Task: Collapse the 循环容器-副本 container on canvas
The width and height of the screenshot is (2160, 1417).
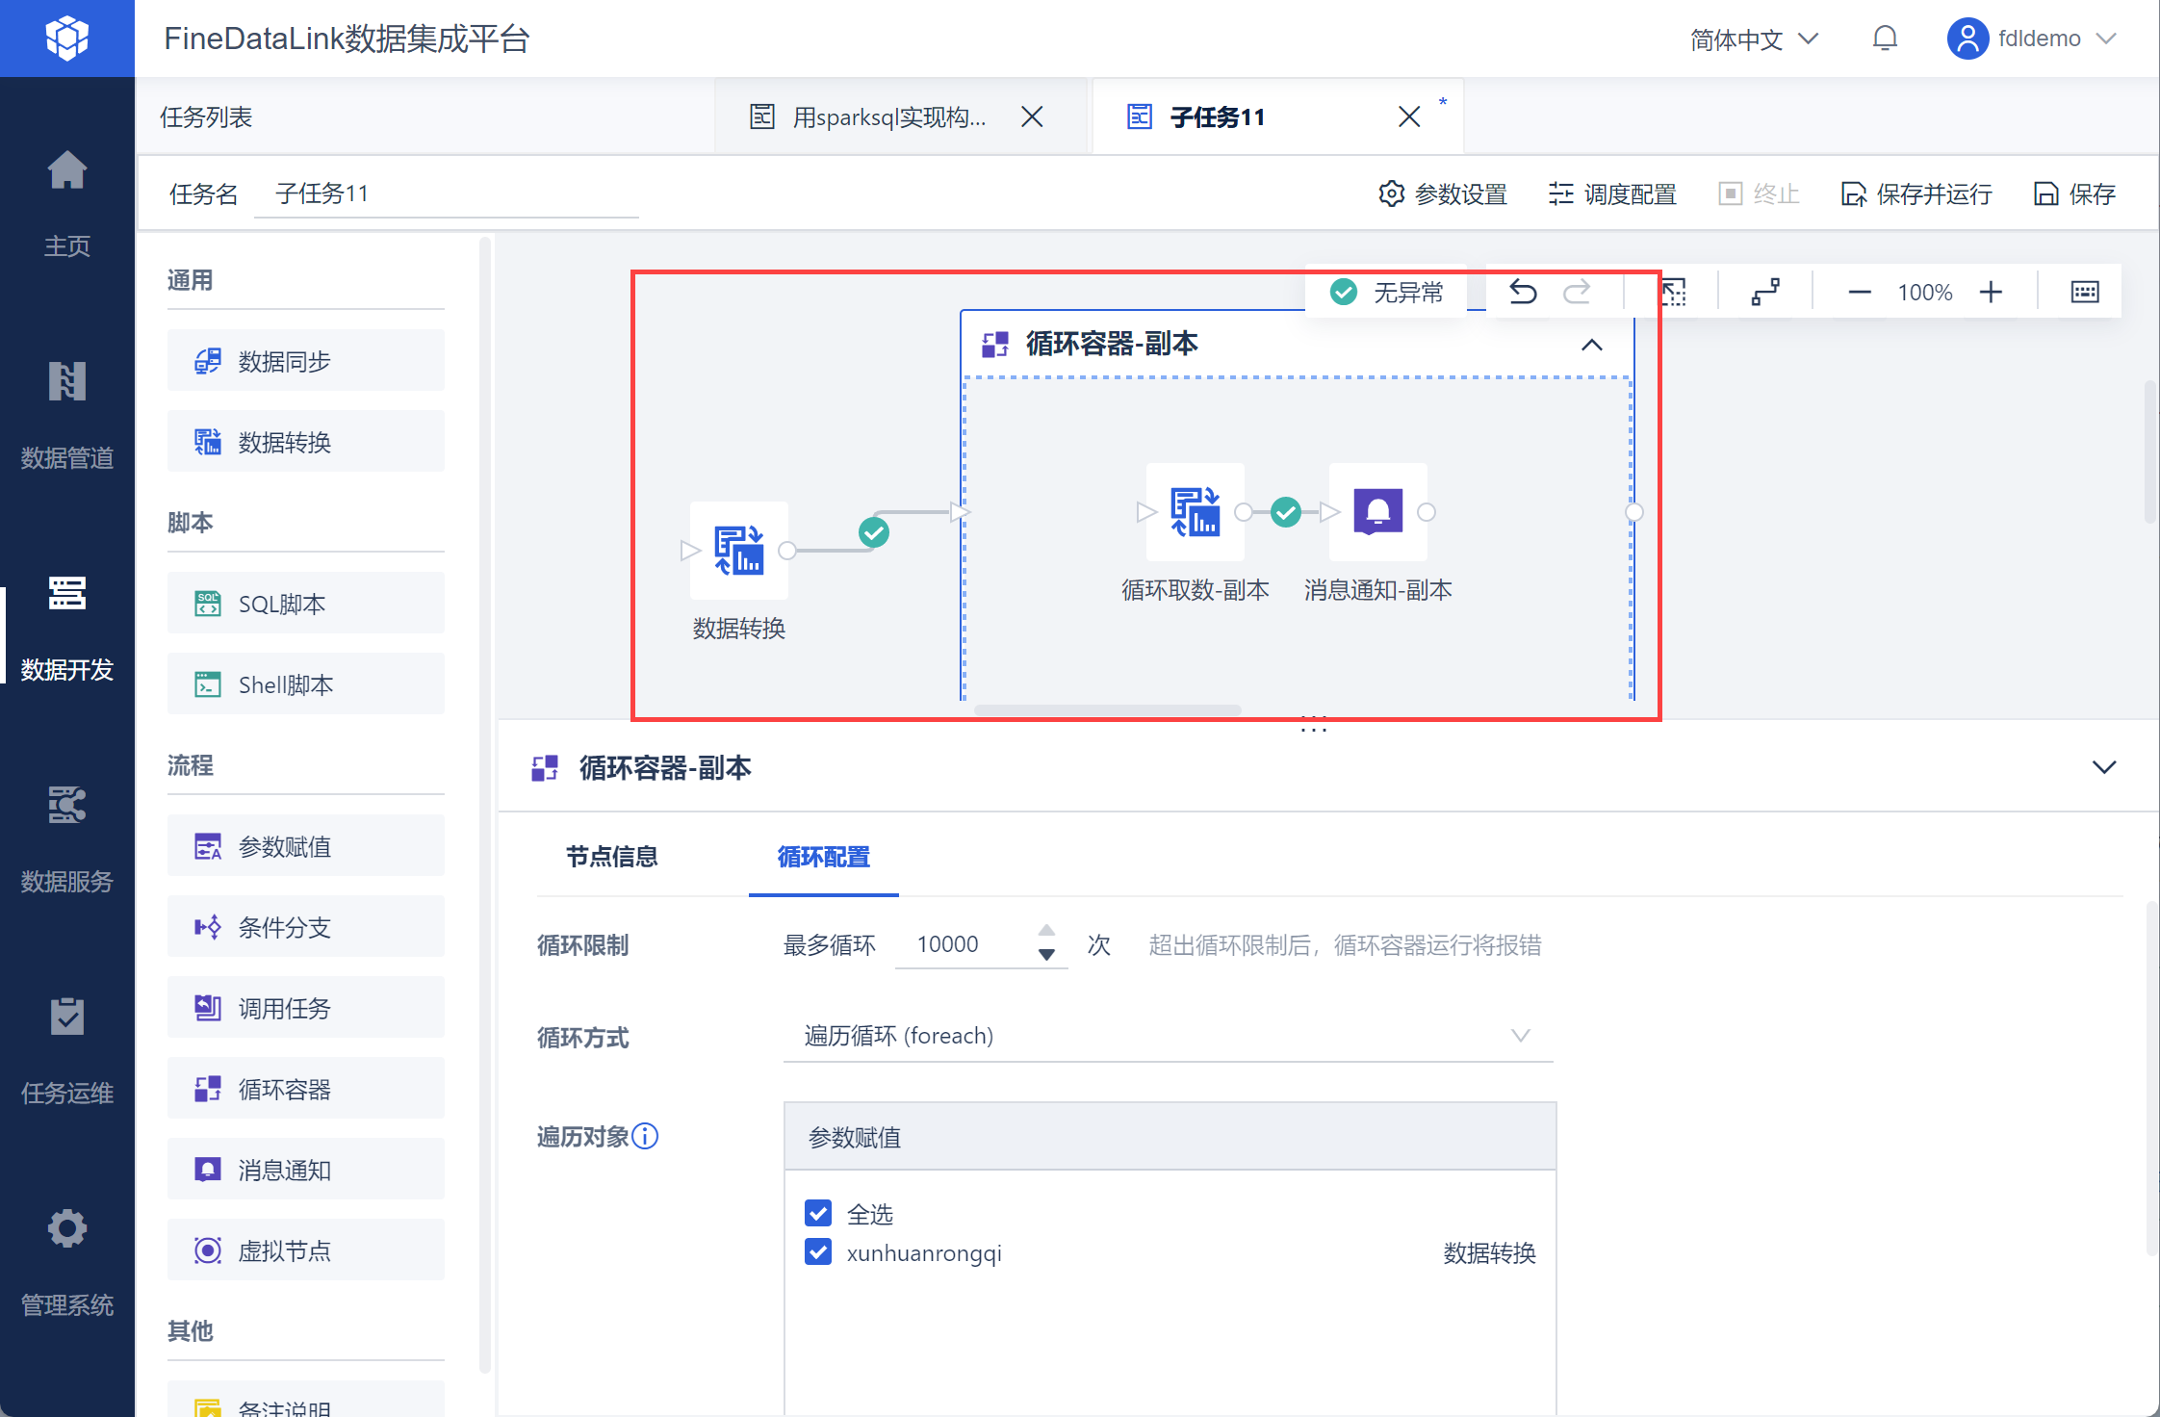Action: point(1592,345)
